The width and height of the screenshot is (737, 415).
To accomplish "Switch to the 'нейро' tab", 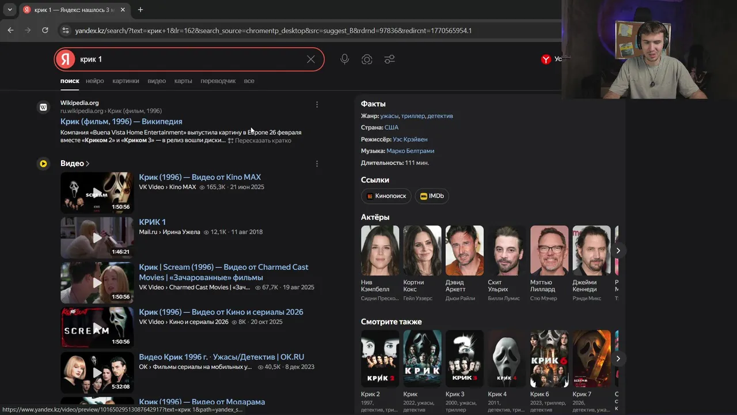I will pos(95,81).
